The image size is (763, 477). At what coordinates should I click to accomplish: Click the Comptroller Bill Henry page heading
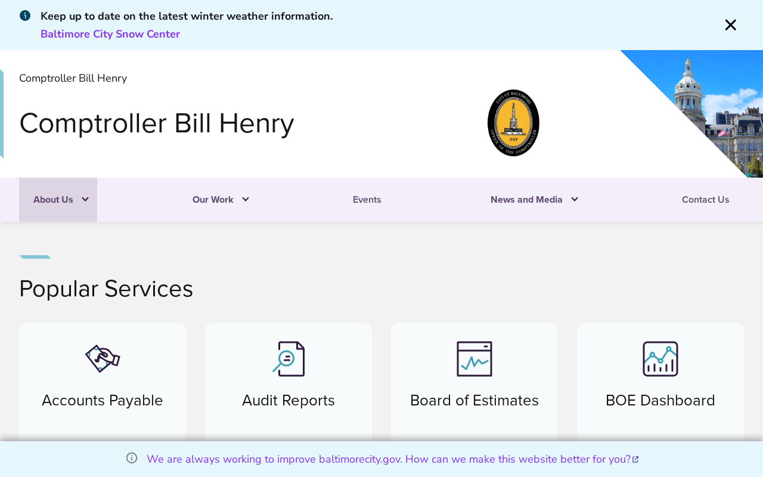pos(157,123)
